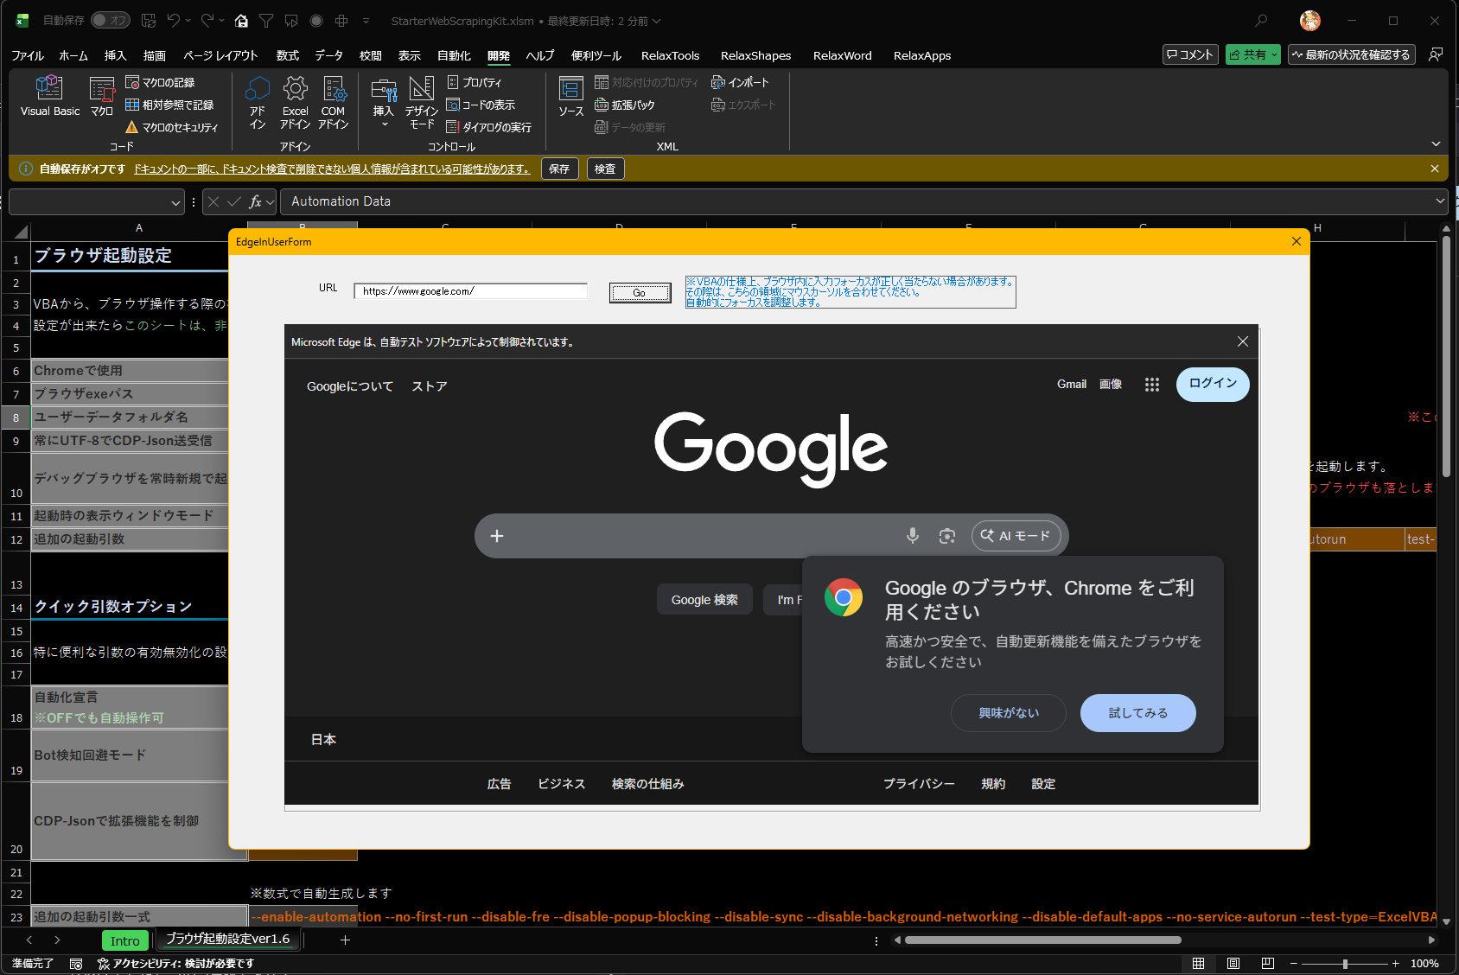The height and width of the screenshot is (975, 1459).
Task: Switch to Page Layout view in status bar
Action: click(x=1233, y=963)
